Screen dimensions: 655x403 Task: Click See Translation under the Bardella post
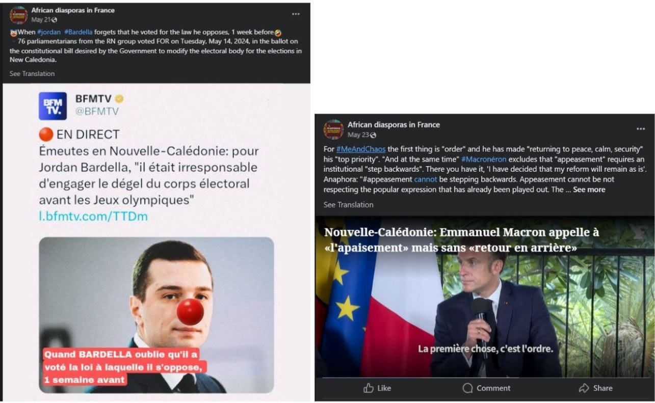[32, 74]
